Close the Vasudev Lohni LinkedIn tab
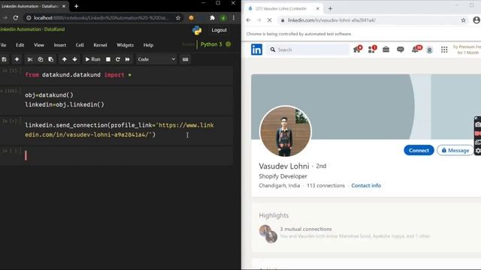 (318, 8)
